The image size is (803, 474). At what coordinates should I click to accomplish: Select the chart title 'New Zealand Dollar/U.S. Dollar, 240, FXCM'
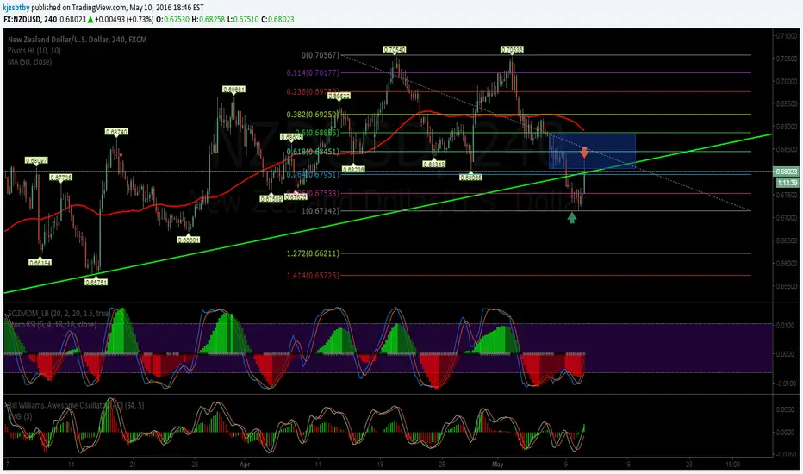click(x=78, y=40)
